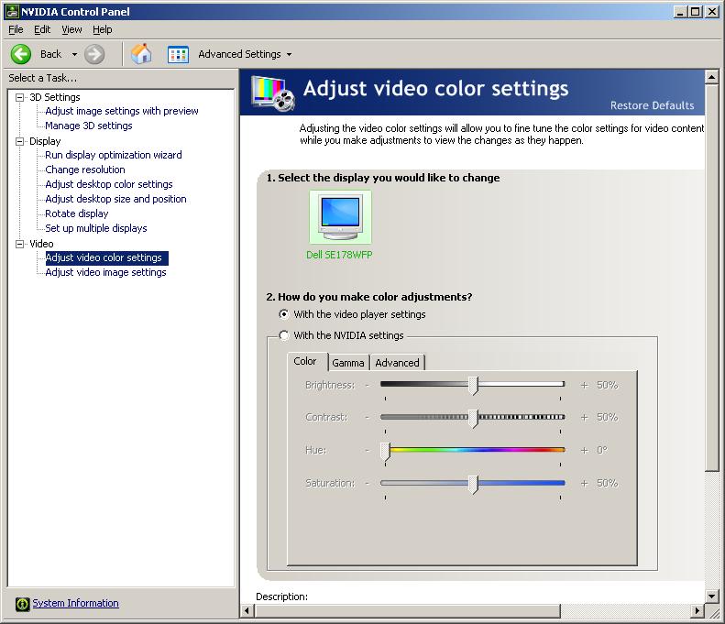Switch to the Advanced tab
Image resolution: width=725 pixels, height=624 pixels.
click(397, 363)
